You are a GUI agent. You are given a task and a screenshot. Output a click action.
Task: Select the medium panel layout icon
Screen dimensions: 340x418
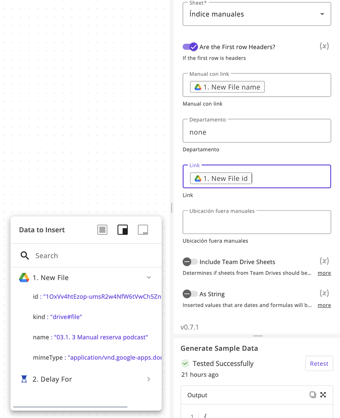(x=102, y=229)
